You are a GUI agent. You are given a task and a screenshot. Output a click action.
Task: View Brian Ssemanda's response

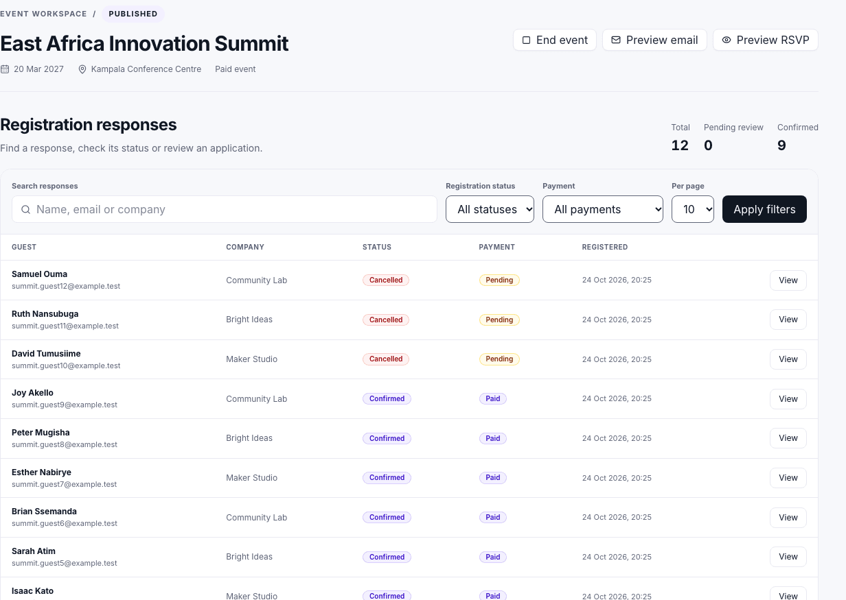point(788,517)
